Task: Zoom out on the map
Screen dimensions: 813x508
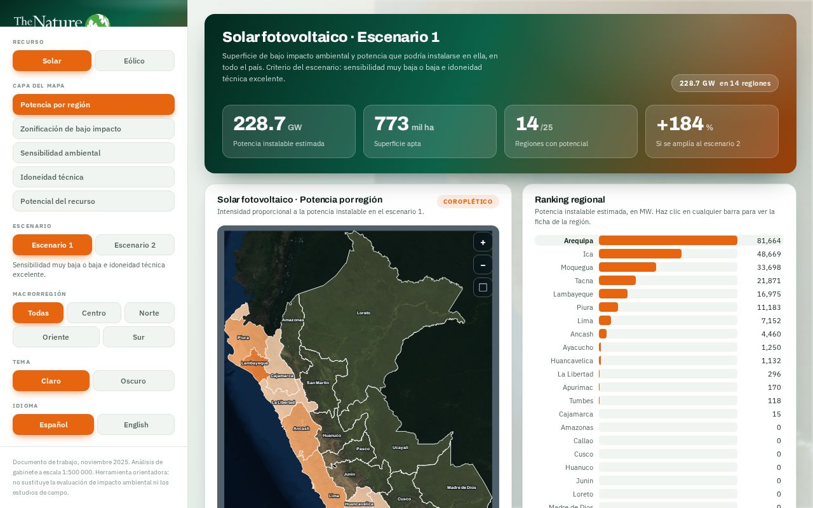Action: pos(483,265)
